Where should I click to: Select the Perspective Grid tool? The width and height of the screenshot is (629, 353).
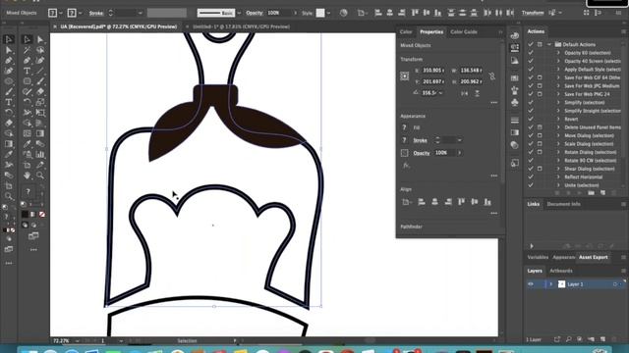[x=40, y=123]
